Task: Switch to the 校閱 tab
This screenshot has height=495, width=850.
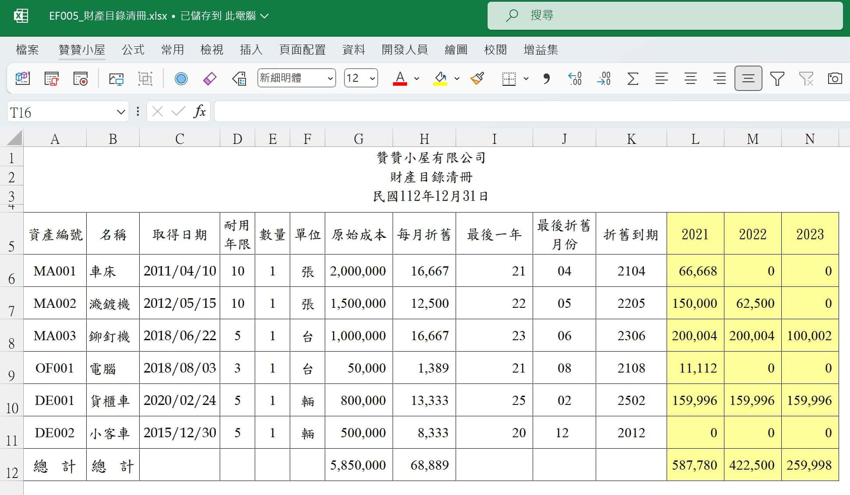Action: point(495,50)
